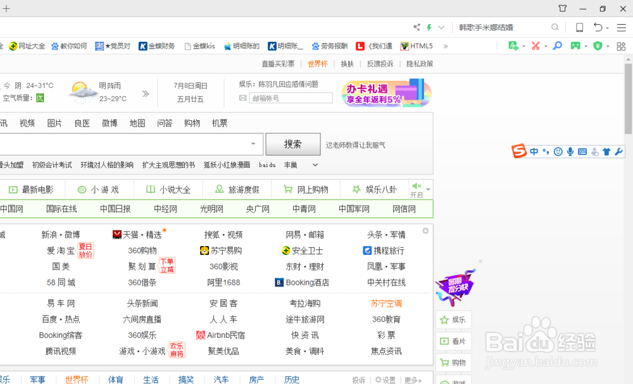Open the 苏宁易购 site link
633x384 pixels.
221,251
